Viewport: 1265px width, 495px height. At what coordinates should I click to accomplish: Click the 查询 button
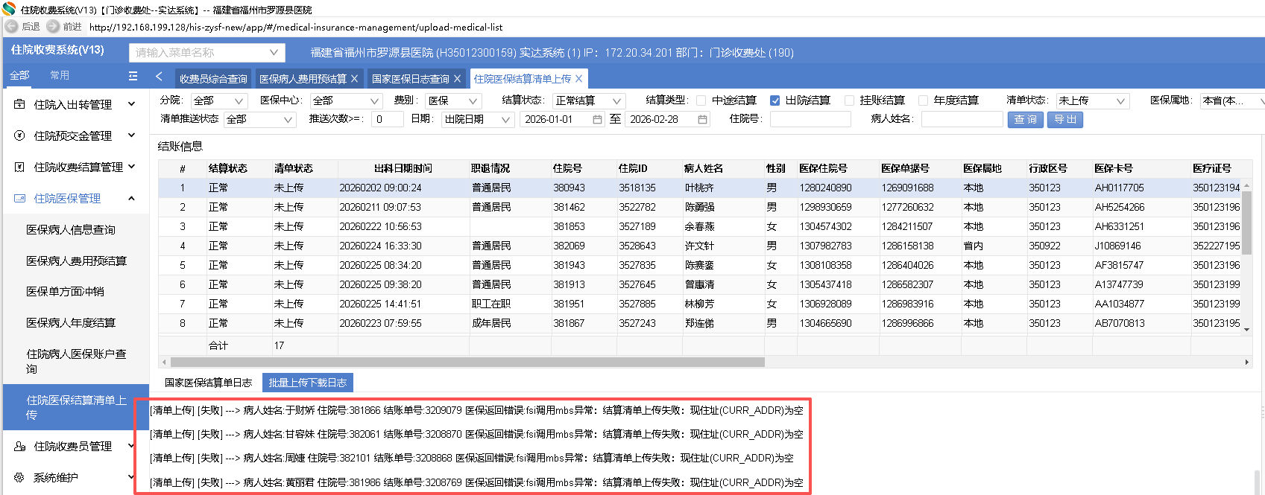1026,119
